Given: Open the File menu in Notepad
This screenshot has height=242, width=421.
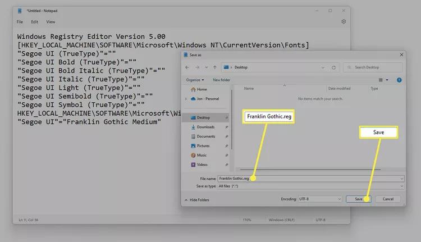Looking at the screenshot, I should (x=20, y=22).
